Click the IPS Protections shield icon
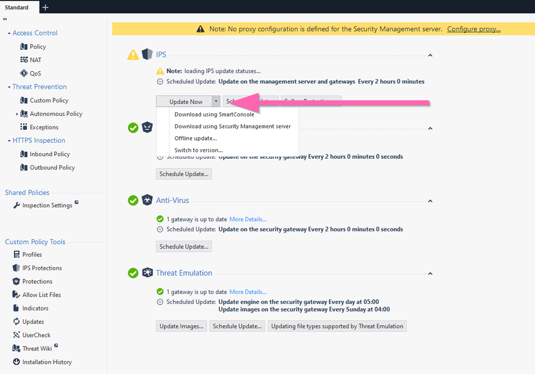The width and height of the screenshot is (535, 374). (17, 268)
